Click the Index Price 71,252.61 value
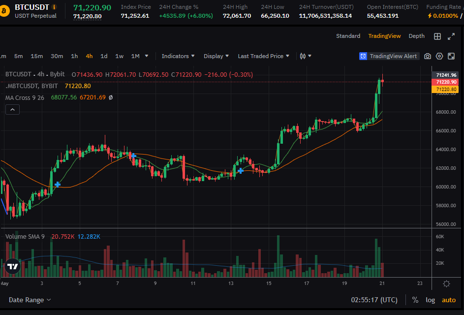This screenshot has height=315, width=464. click(x=135, y=16)
